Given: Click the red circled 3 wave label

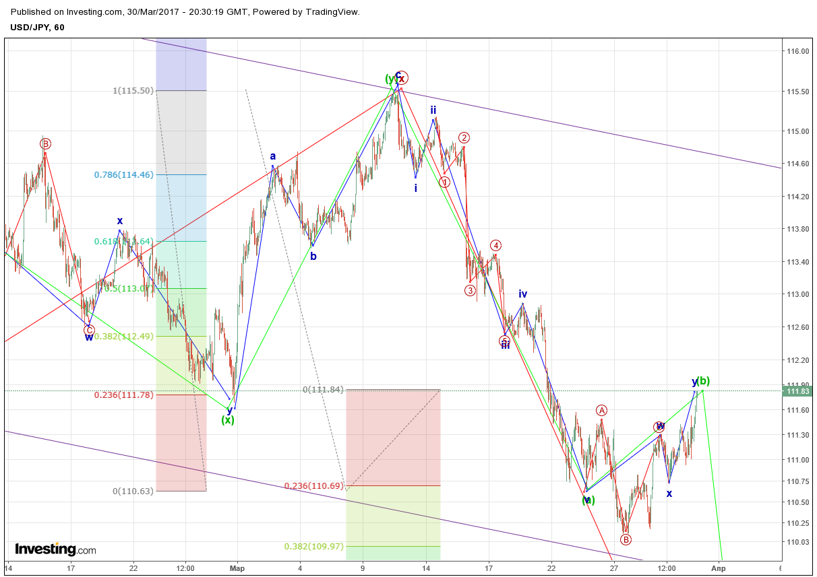Looking at the screenshot, I should [470, 290].
